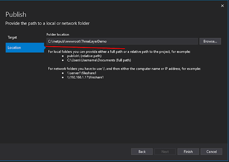
Task: Click the 'publish\ (relative path)' example
Action: 84,56
